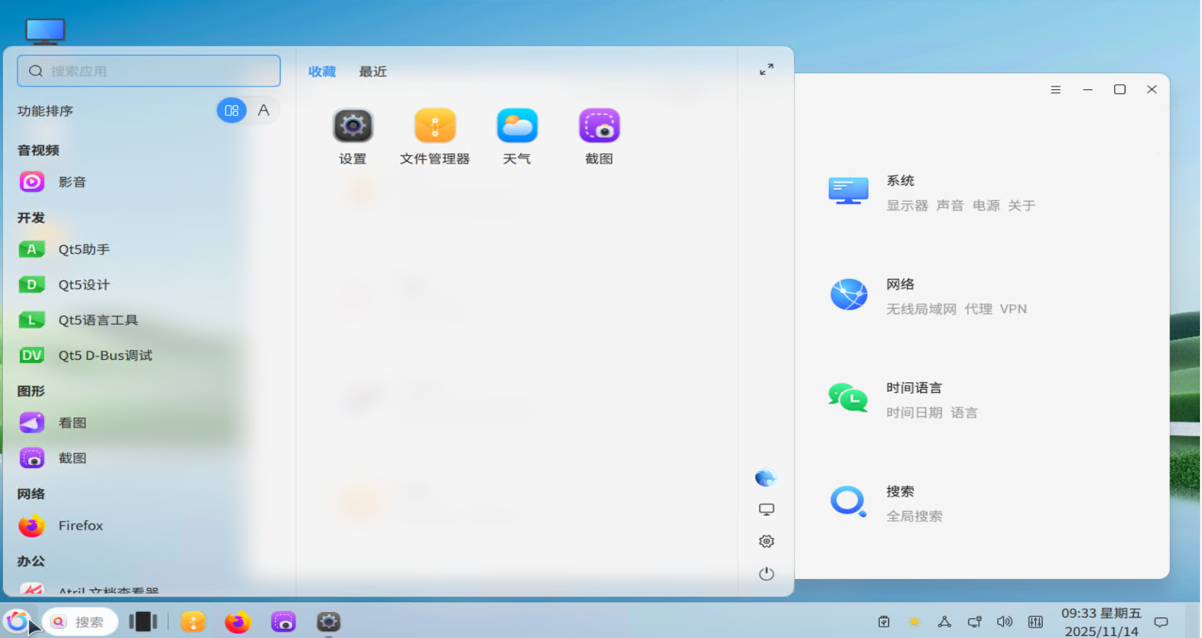Click the 搜索应用 search field
This screenshot has width=1202, height=638.
pyautogui.click(x=148, y=71)
